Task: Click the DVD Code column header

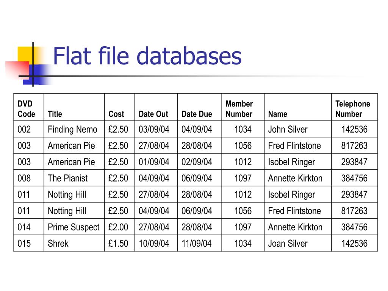Action: (x=29, y=107)
